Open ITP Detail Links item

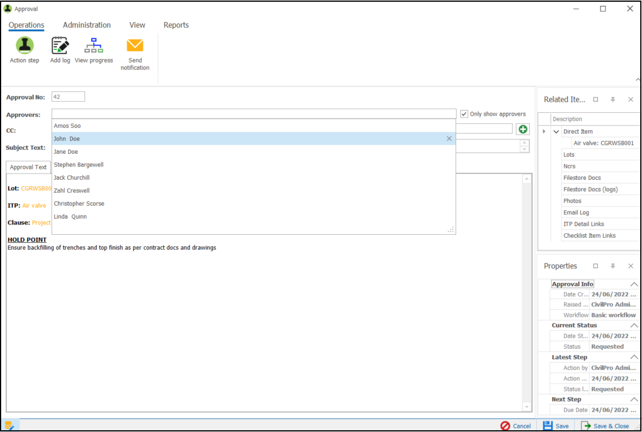coord(584,224)
